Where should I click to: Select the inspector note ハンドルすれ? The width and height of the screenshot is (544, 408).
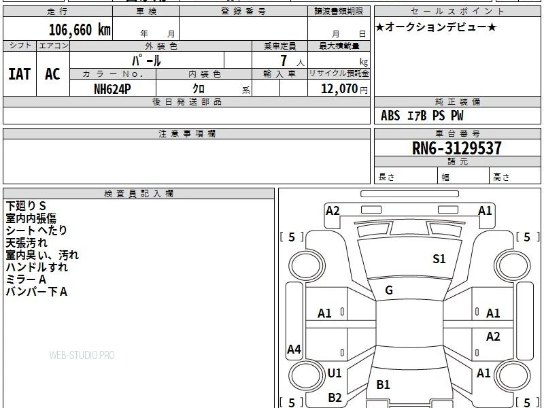[37, 267]
